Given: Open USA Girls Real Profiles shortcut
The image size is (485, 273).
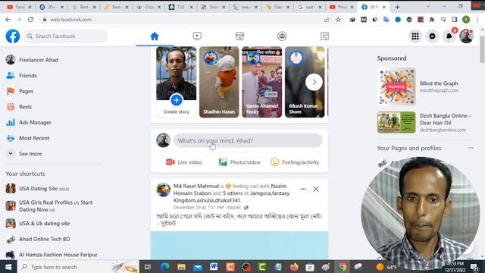Looking at the screenshot, I should click(55, 206).
